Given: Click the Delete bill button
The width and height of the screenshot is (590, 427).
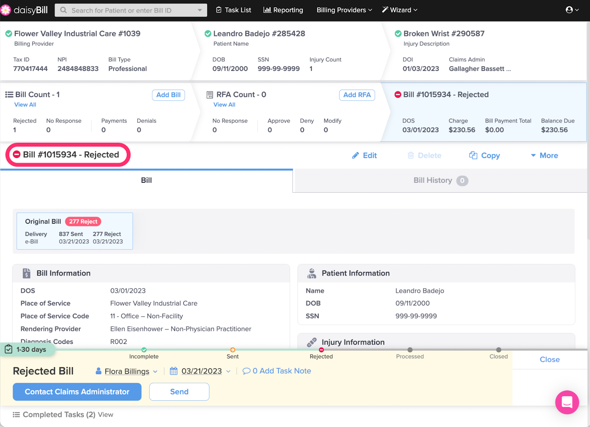Looking at the screenshot, I should click(424, 155).
